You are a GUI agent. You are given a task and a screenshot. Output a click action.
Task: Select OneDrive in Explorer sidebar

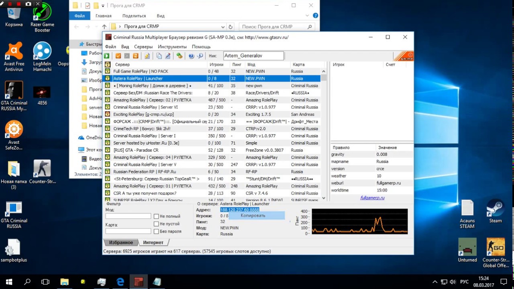click(x=90, y=138)
